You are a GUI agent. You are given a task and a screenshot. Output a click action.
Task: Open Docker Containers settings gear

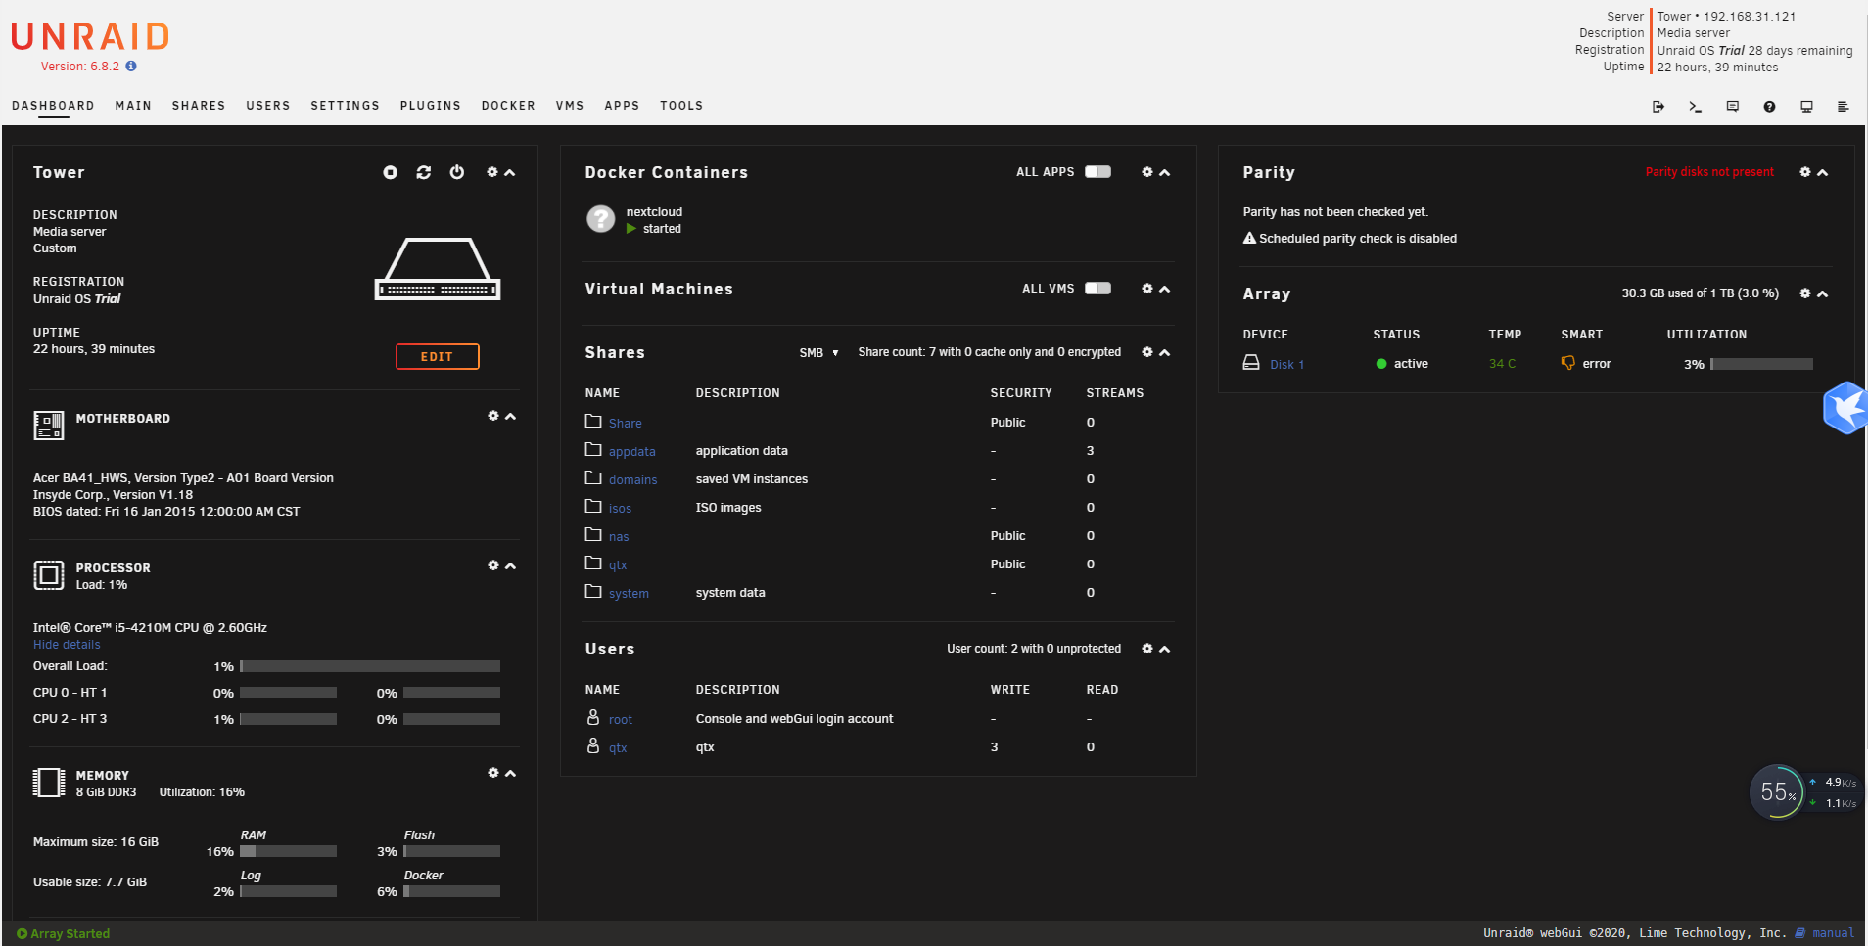1147,172
